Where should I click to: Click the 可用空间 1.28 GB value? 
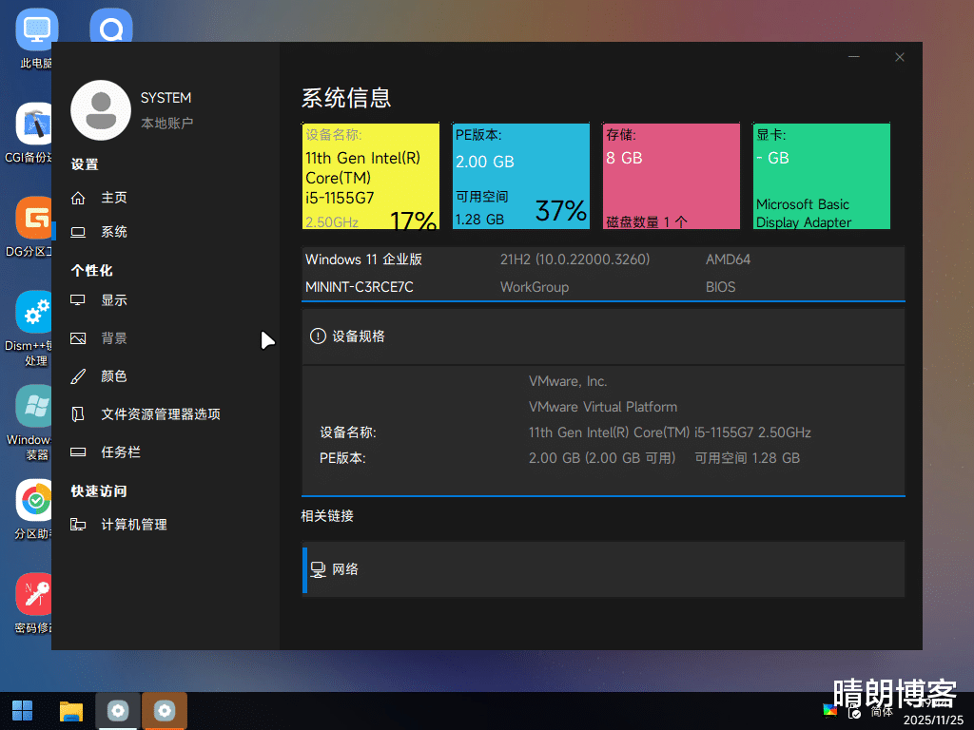(747, 458)
